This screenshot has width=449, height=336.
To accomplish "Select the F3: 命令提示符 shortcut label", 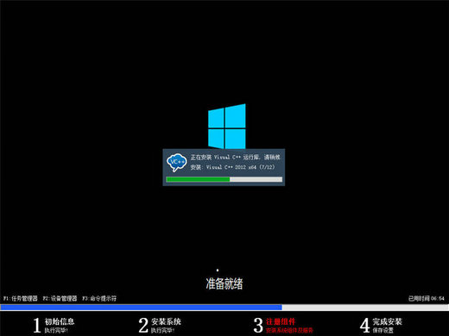I will click(x=99, y=298).
